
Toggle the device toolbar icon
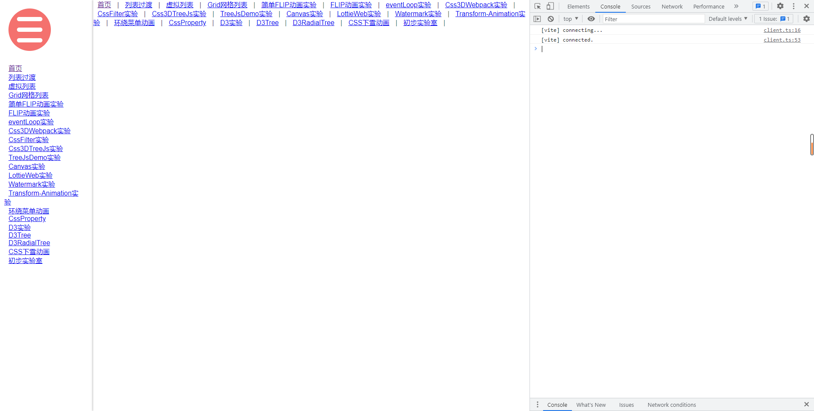point(550,6)
